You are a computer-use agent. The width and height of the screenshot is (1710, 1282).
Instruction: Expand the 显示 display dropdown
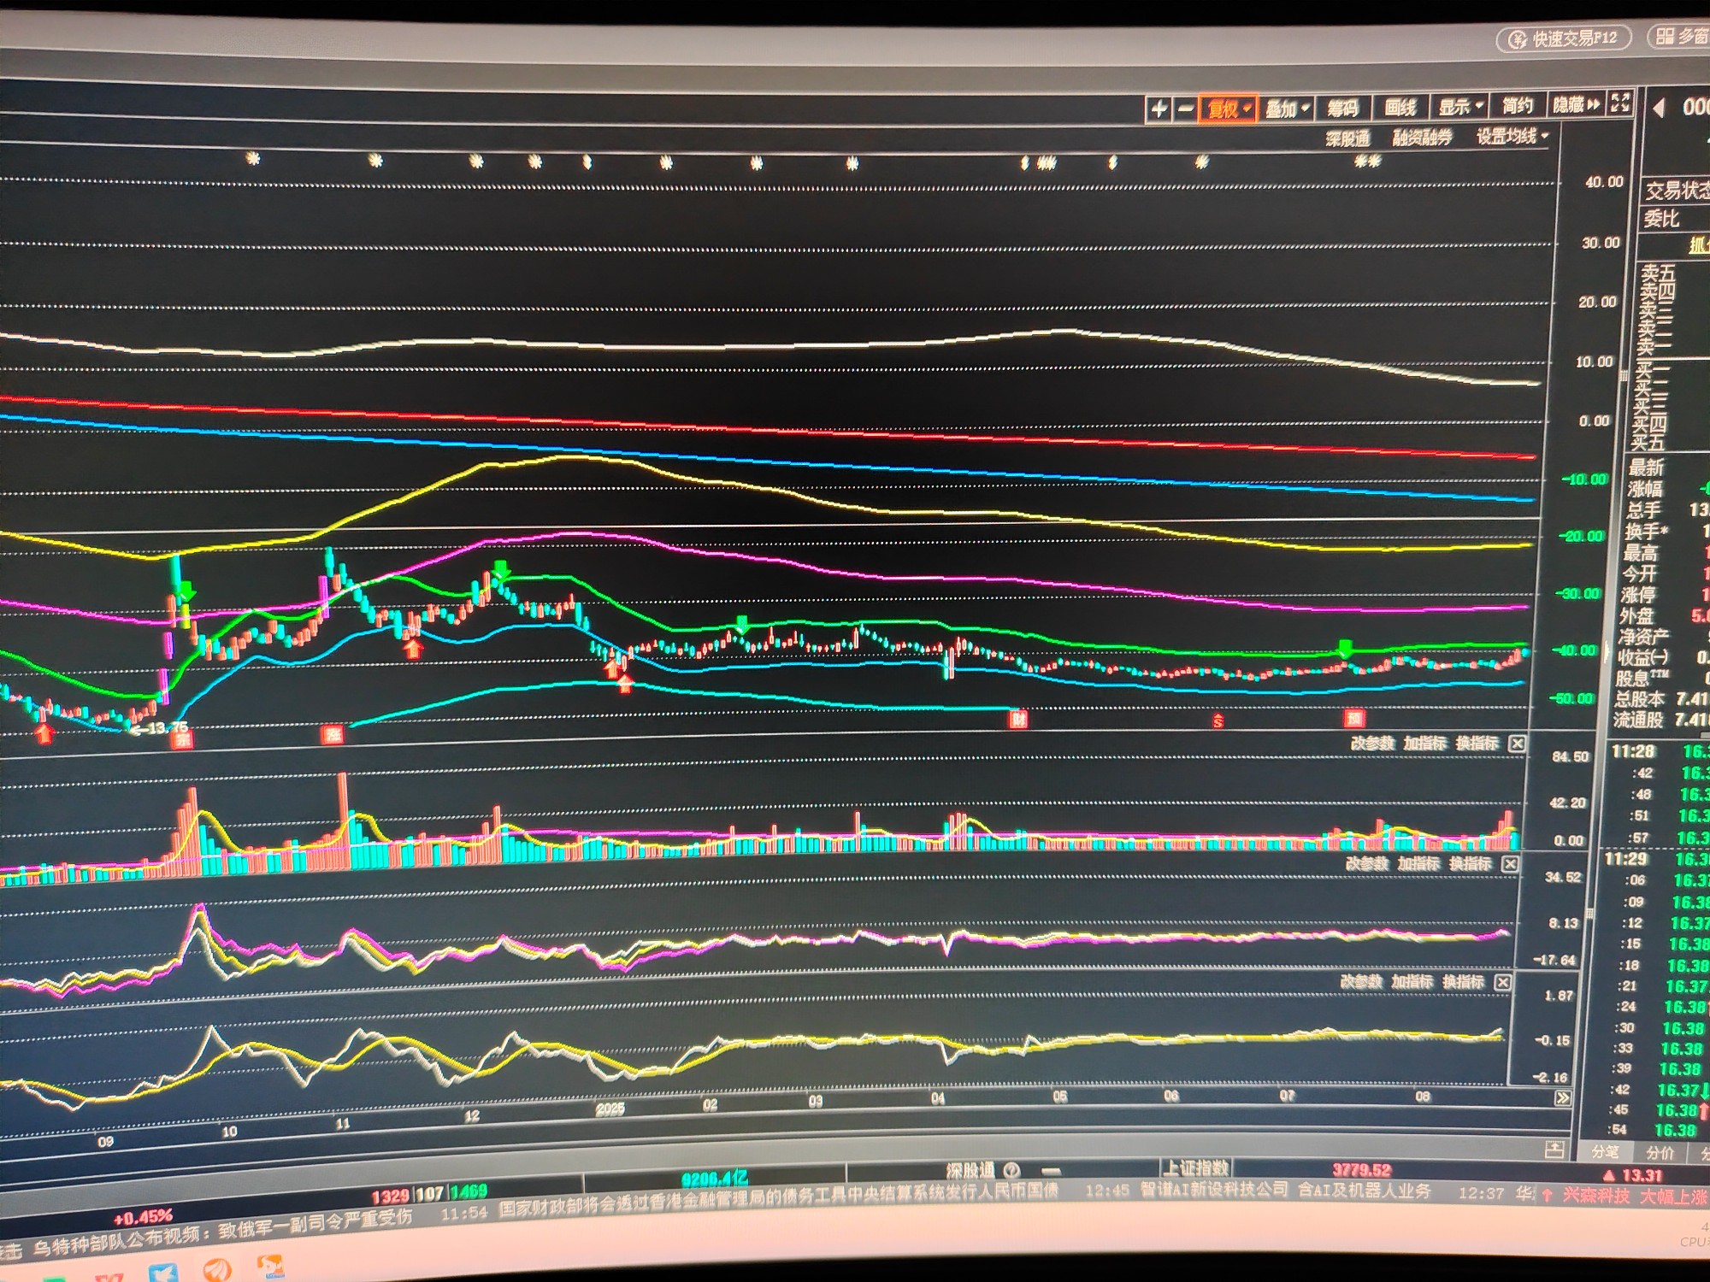(1460, 106)
